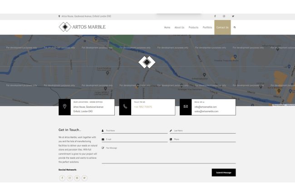Viewport: 295px width, 196px height.
Task: Open Instagram circle under Social Network
Action: pos(70,178)
